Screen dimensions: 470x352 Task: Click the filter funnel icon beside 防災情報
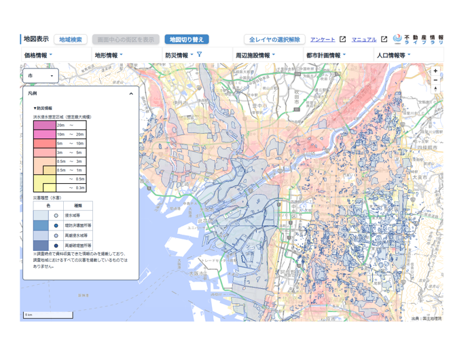pyautogui.click(x=200, y=55)
